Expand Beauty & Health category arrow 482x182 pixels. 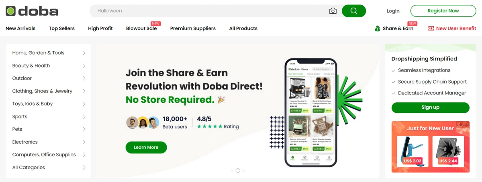(x=84, y=66)
